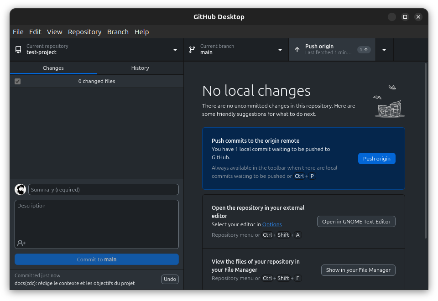The width and height of the screenshot is (438, 301).
Task: Open the File menu
Action: (18, 32)
